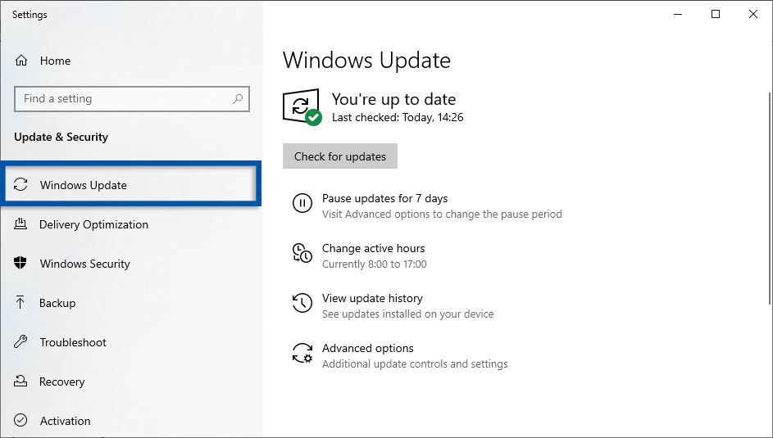Click the Activation checkmark circle icon
Screen dimensions: 773x438
pos(21,421)
